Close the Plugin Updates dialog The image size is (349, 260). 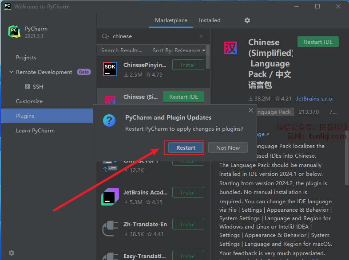(x=251, y=110)
